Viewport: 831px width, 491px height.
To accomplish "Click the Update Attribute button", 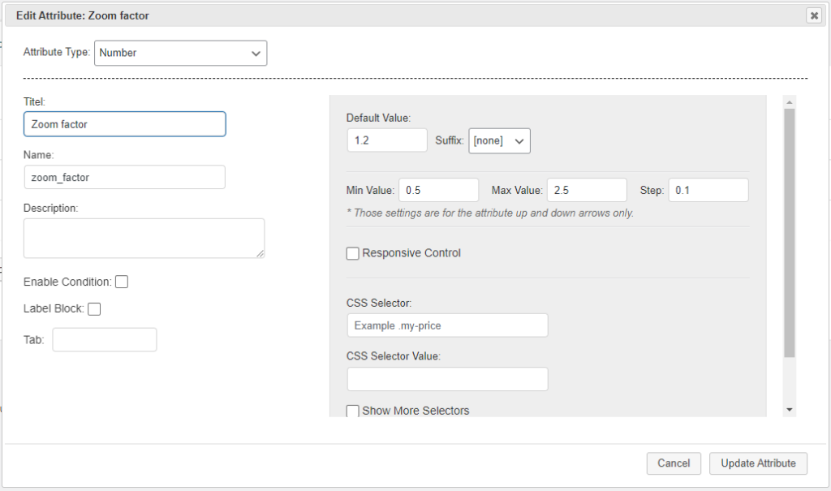I will 759,463.
